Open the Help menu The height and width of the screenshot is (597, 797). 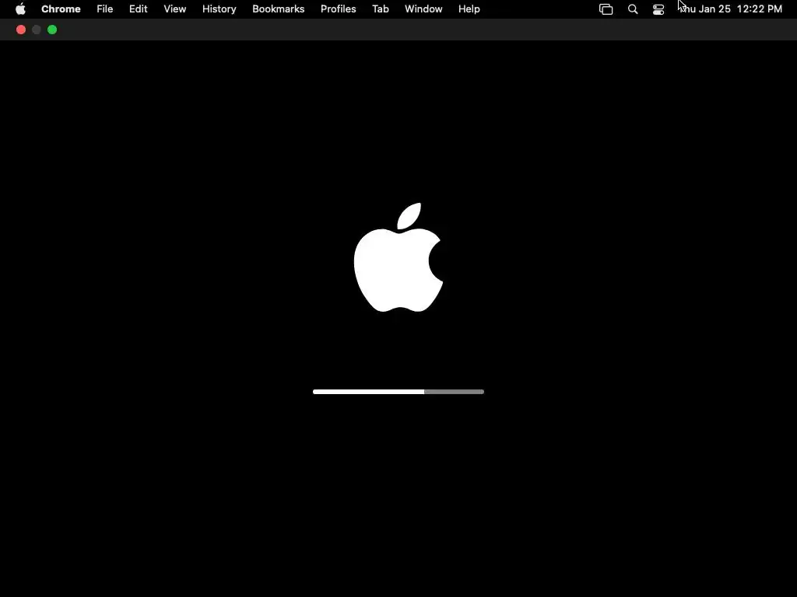click(469, 9)
